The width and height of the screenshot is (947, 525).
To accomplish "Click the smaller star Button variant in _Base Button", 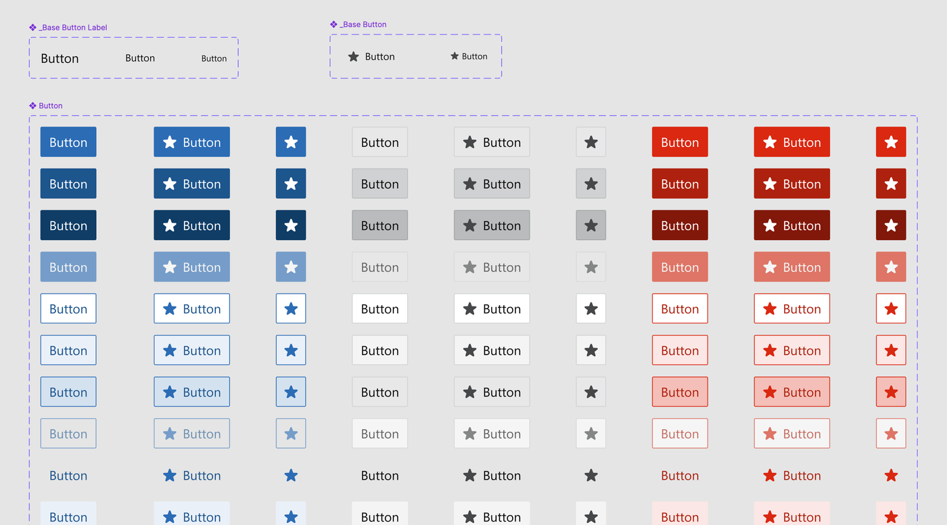I will pos(469,56).
